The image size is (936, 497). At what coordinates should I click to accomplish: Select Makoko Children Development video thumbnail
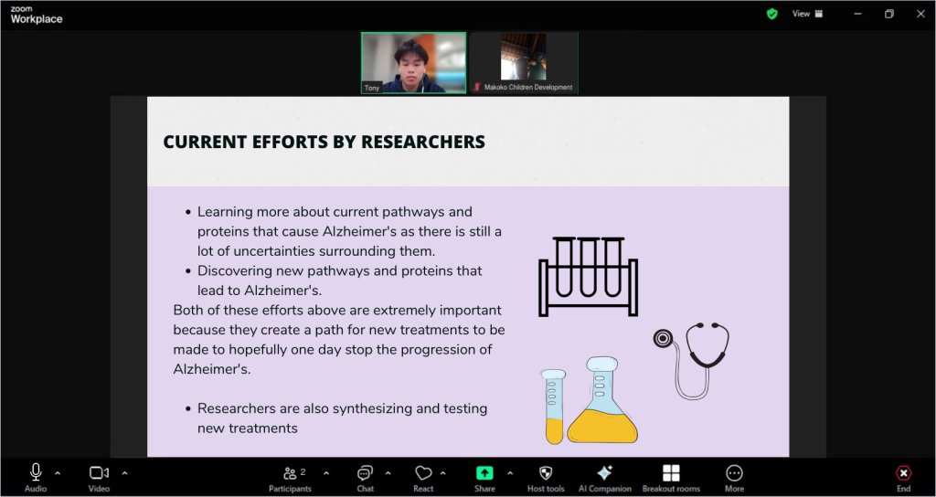point(524,63)
